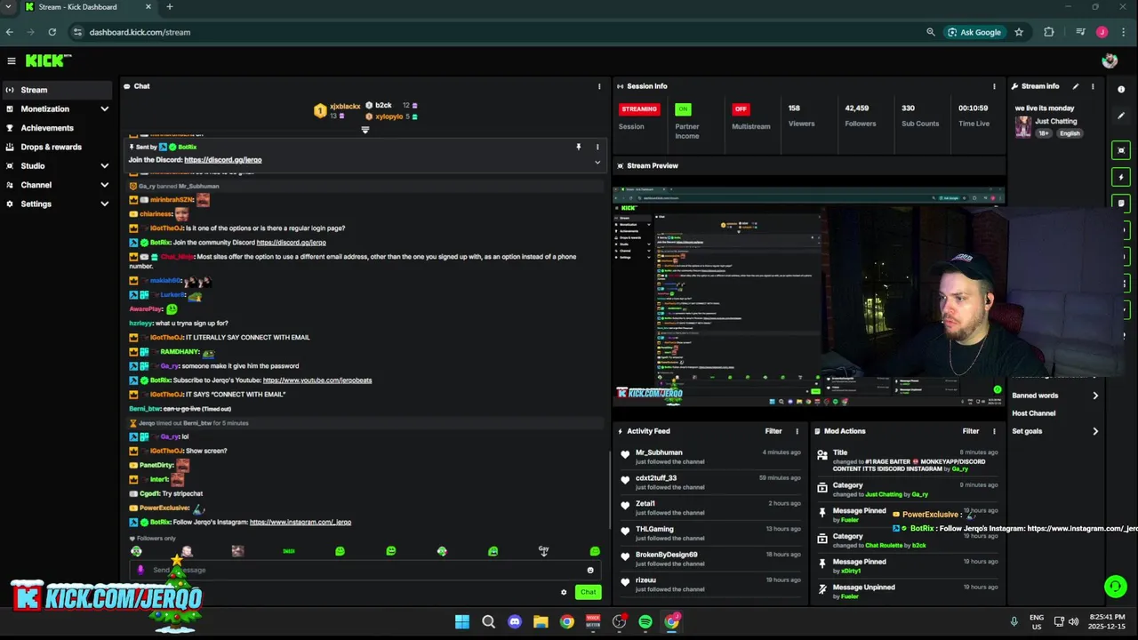Open the profile avatar menu
1138x640 pixels.
(x=1110, y=60)
